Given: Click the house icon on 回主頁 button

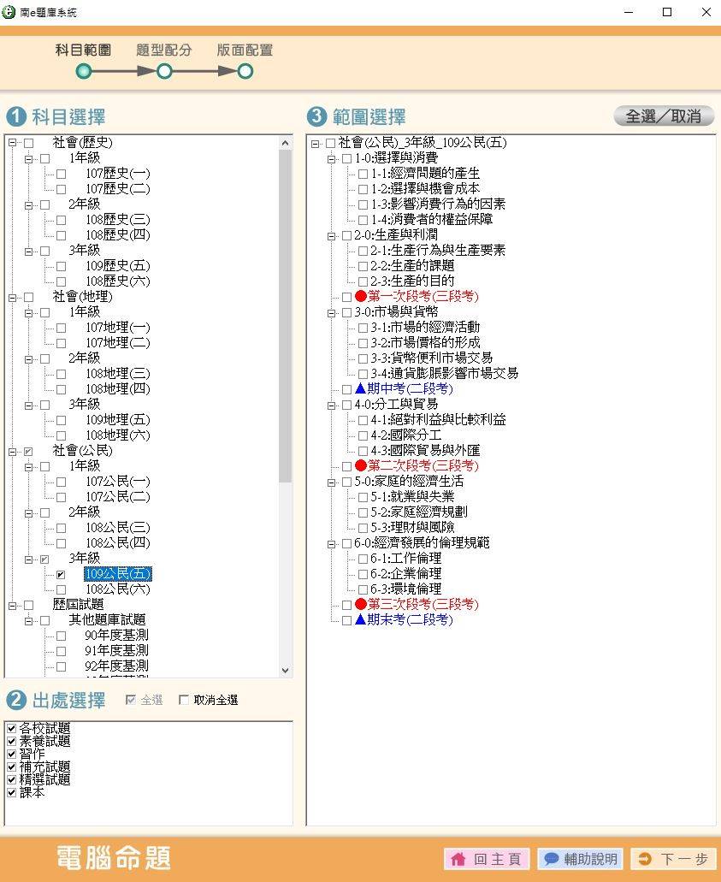Looking at the screenshot, I should (x=458, y=859).
